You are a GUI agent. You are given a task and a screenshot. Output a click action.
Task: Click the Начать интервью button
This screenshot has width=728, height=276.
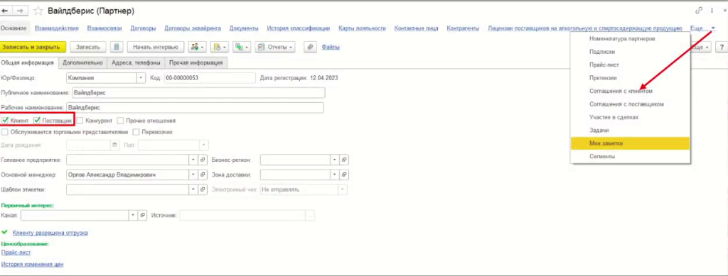(x=156, y=47)
